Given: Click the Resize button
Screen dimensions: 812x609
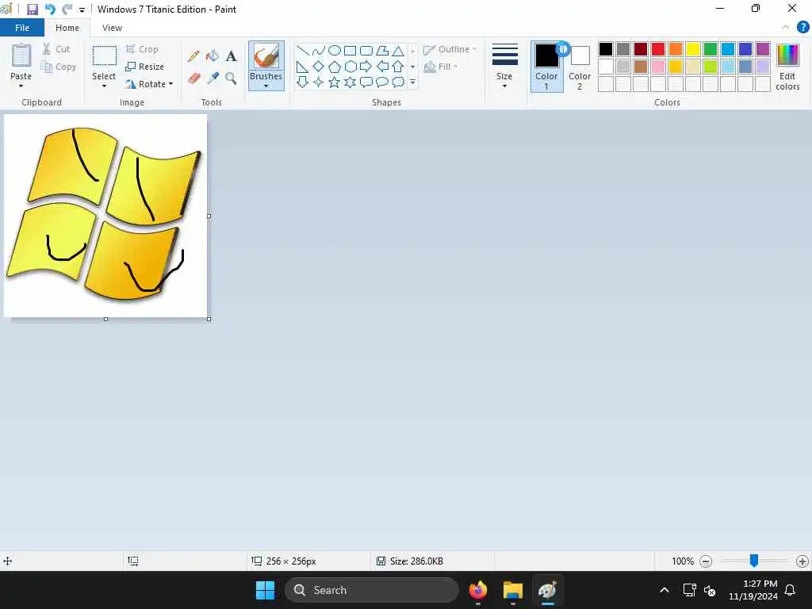Looking at the screenshot, I should [x=145, y=67].
